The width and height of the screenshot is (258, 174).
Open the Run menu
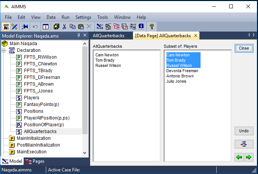pyautogui.click(x=65, y=17)
